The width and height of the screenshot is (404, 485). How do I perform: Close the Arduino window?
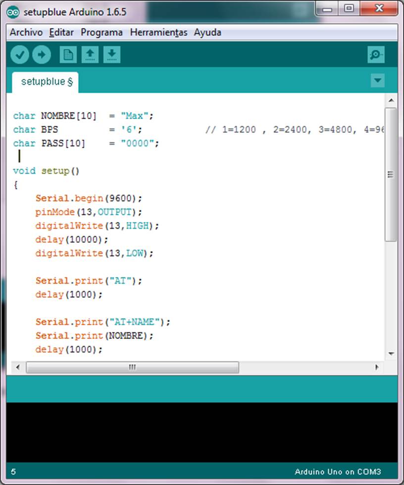point(379,8)
